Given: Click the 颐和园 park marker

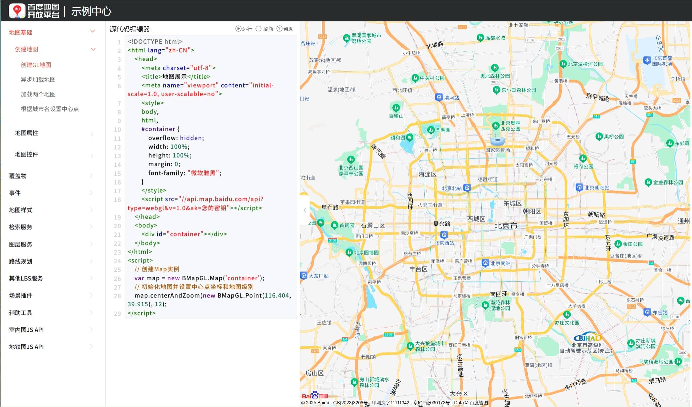Looking at the screenshot, I should click(410, 137).
